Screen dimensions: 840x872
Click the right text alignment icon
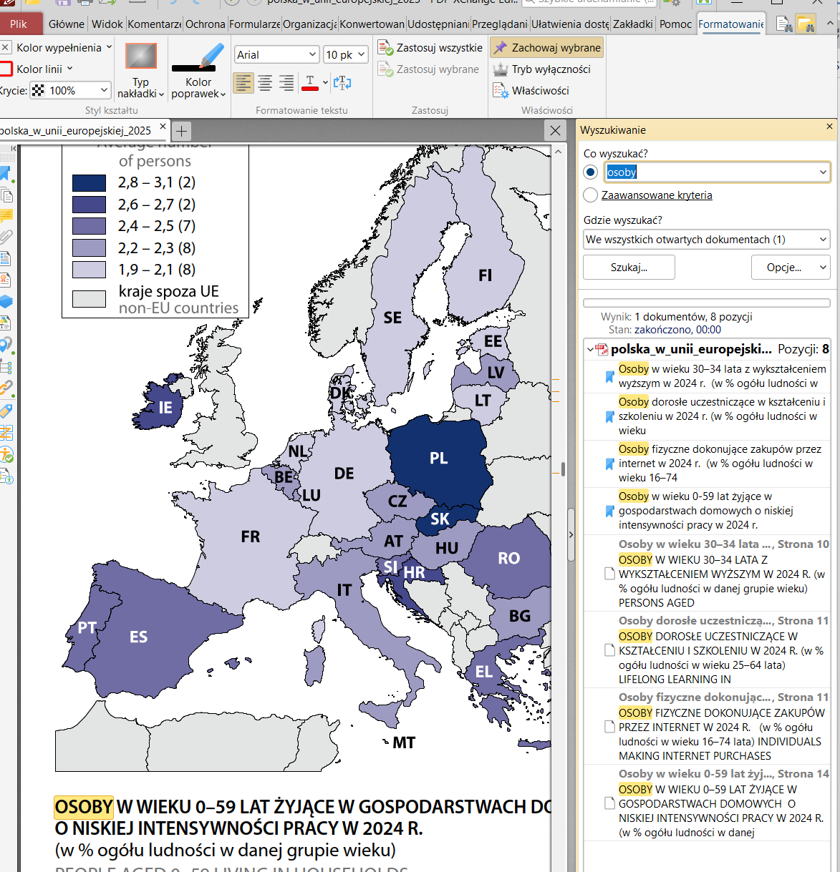coord(286,83)
